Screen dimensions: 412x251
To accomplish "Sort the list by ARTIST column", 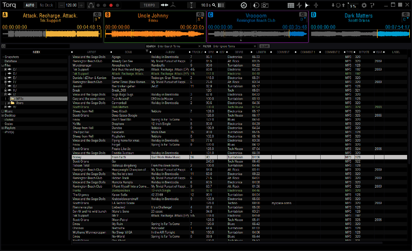I will [x=91, y=52].
